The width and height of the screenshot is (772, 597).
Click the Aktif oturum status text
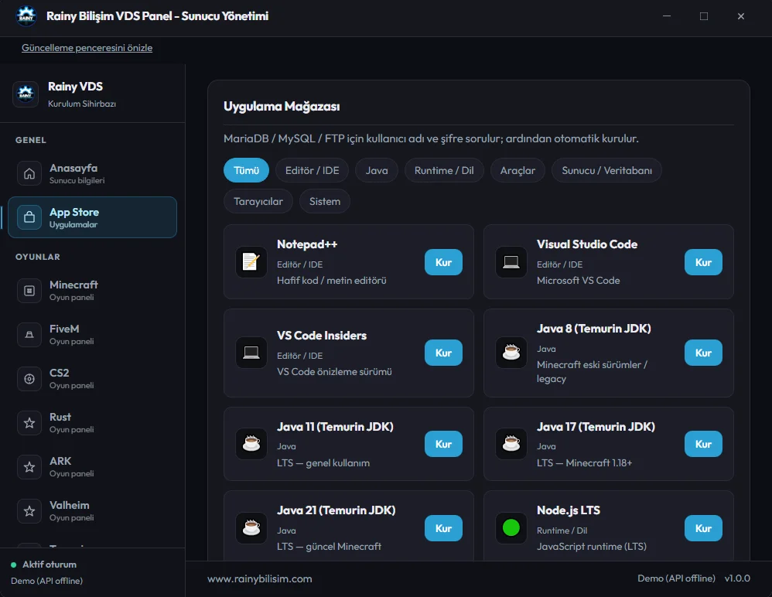click(50, 565)
